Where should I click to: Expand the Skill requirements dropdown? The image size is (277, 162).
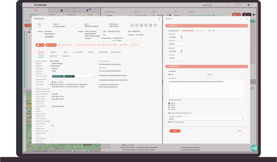pyautogui.click(x=94, y=77)
